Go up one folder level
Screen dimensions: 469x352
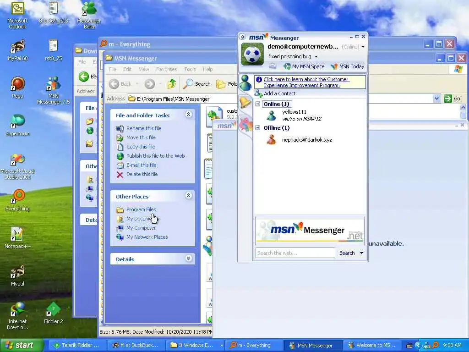[x=172, y=84]
